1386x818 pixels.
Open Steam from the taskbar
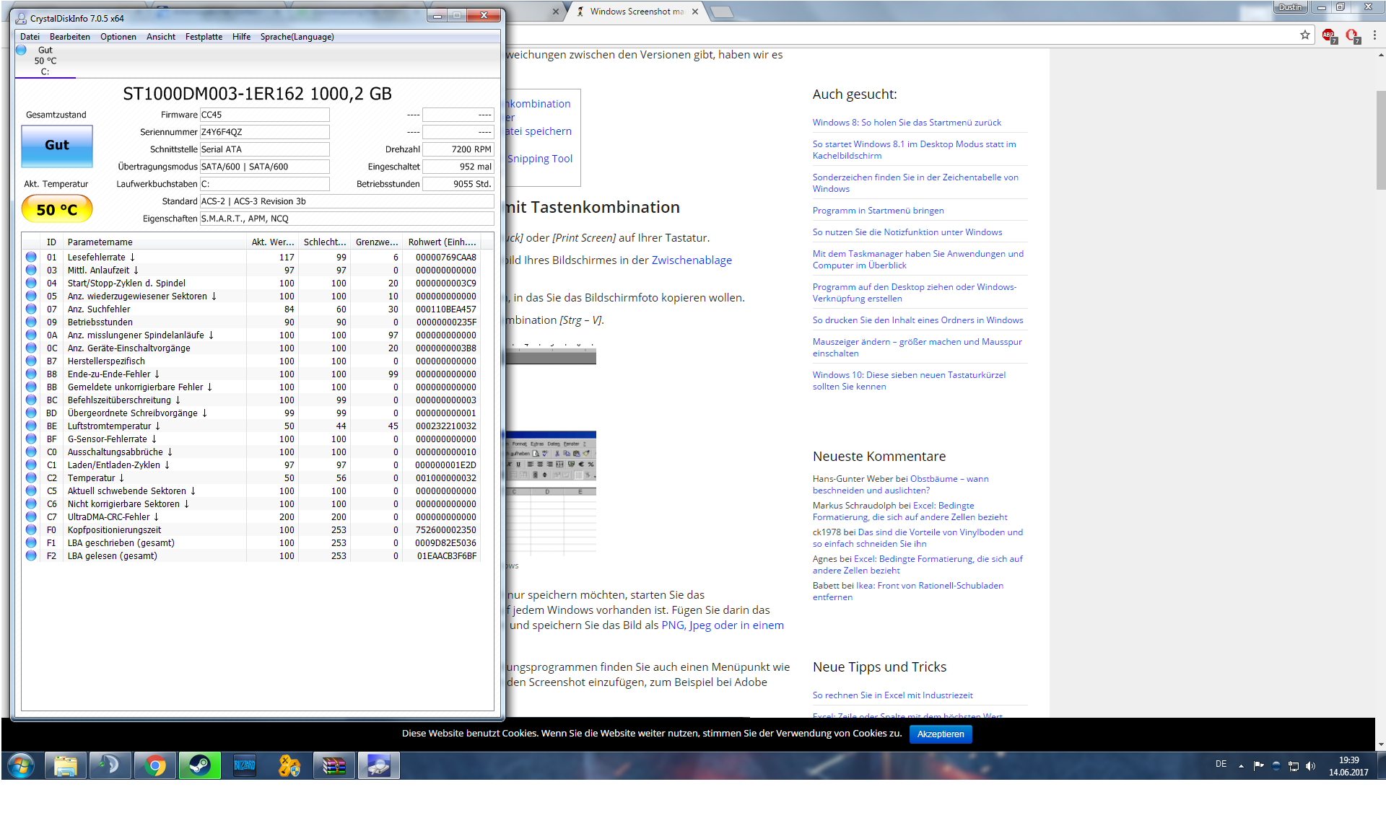pyautogui.click(x=200, y=765)
